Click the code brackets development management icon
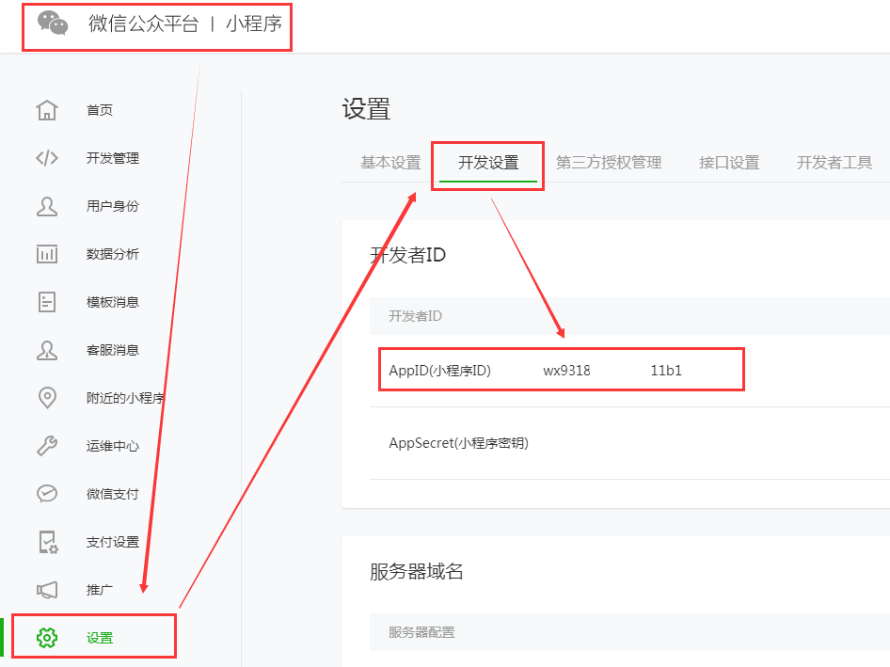 coord(47,158)
